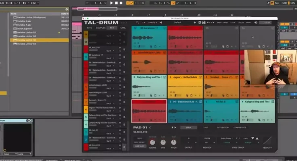Open TAL-Drum settings gear icon
297x161 pixels.
(x=199, y=23)
